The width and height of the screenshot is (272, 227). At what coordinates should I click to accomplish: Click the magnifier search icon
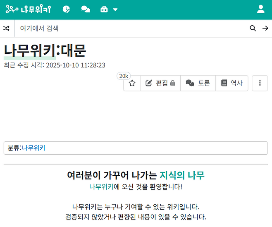click(253, 28)
